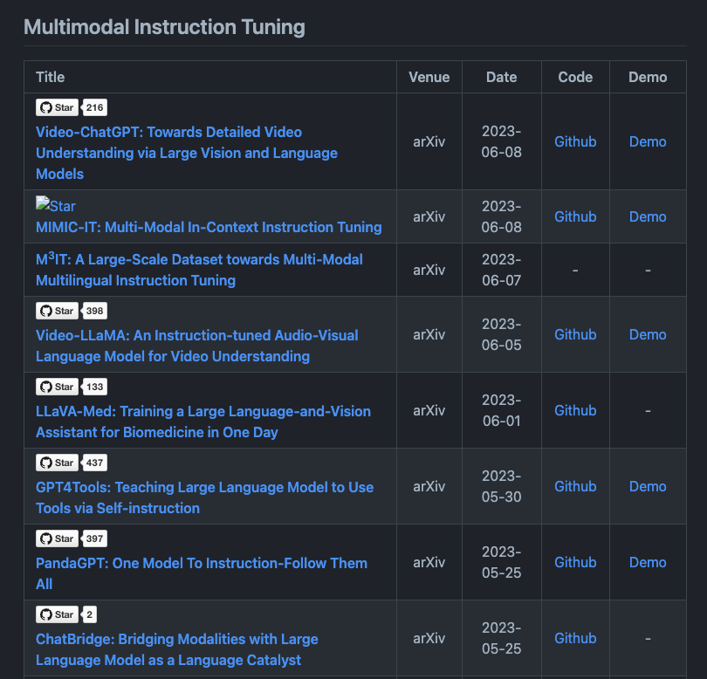
Task: Open the PandaGPT paper title link
Action: 202,573
